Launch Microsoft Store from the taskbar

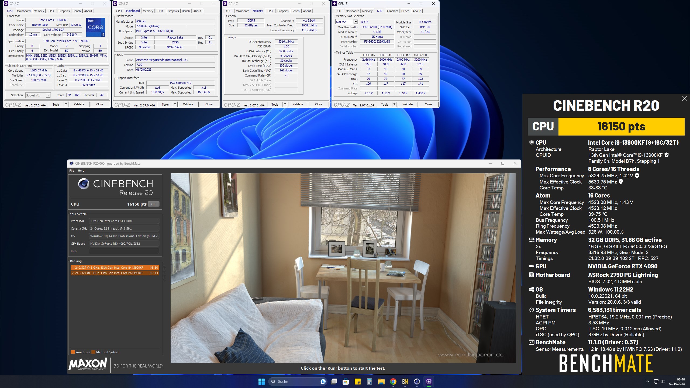tap(346, 381)
